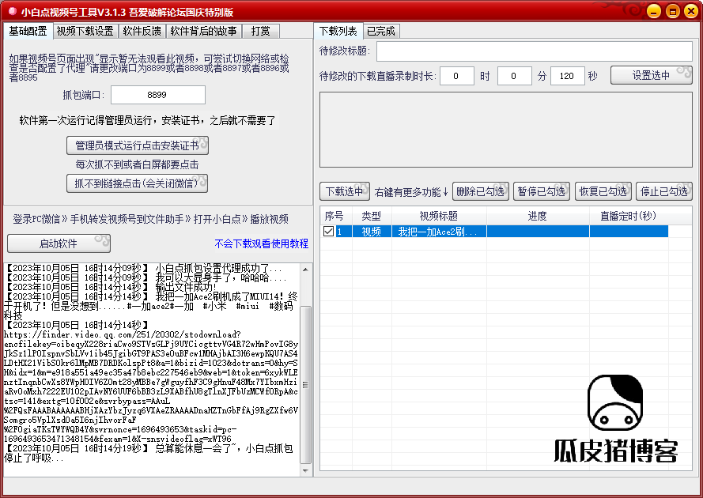Click the app icon in the title bar
703x498 pixels.
[x=12, y=11]
